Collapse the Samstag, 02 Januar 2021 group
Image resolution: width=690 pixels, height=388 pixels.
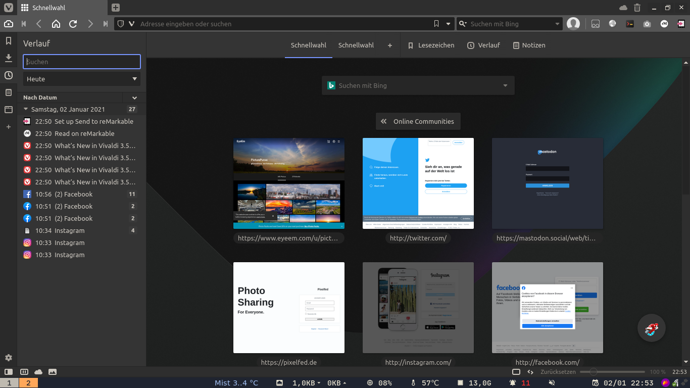pyautogui.click(x=26, y=109)
